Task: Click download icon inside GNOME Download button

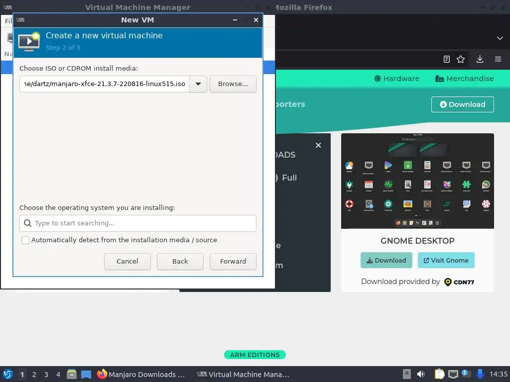Action: [370, 261]
